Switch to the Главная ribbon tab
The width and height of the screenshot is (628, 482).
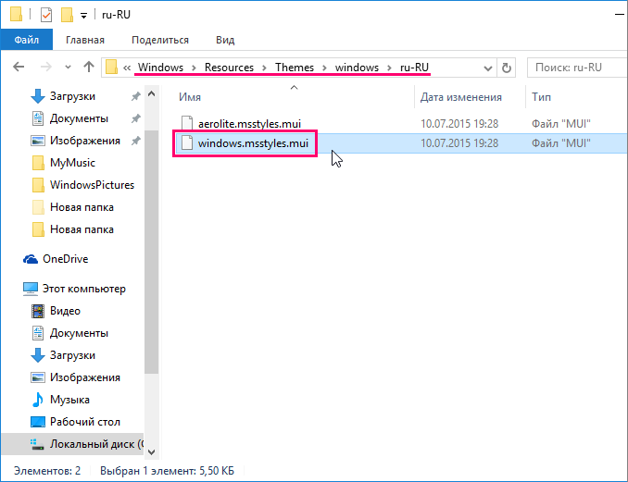click(x=85, y=40)
